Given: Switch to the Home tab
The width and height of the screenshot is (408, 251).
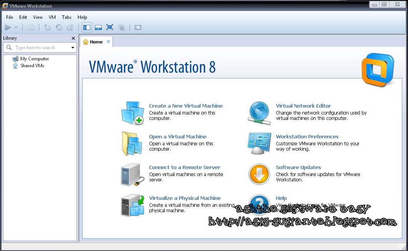Looking at the screenshot, I should (x=96, y=42).
